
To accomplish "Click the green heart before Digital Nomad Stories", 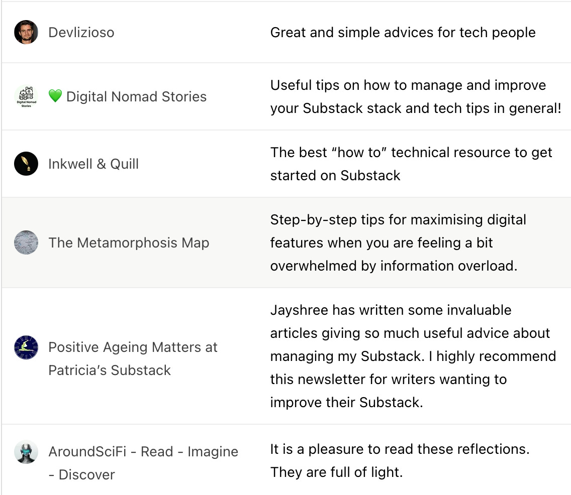I will click(x=55, y=96).
